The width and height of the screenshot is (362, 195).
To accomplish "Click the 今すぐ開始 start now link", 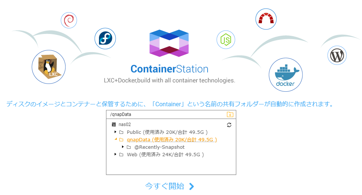I will [169, 186].
